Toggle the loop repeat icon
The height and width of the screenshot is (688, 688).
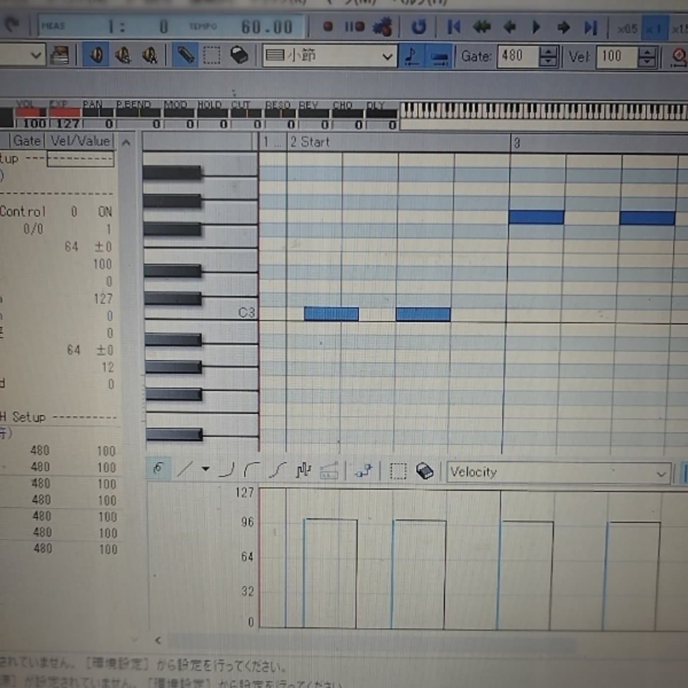(418, 27)
